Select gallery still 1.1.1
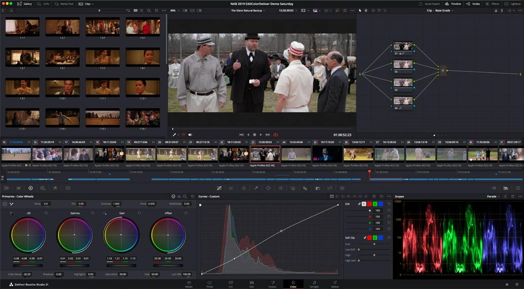 click(x=22, y=27)
